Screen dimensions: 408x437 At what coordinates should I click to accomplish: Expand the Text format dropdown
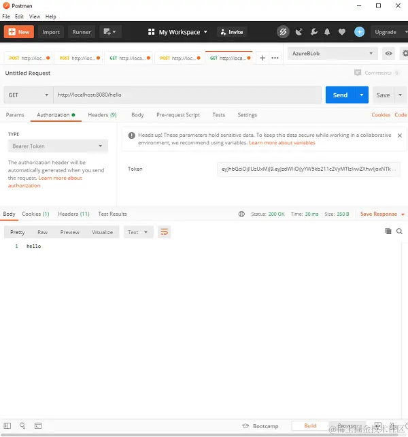click(x=139, y=232)
